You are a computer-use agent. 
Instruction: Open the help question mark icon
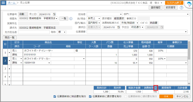point(182,8)
